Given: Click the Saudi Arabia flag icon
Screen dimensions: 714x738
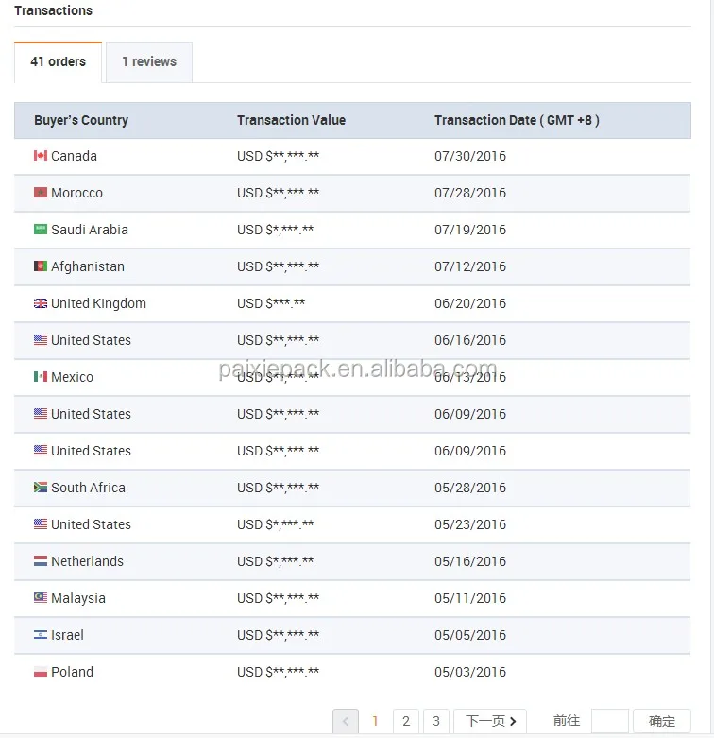Looking at the screenshot, I should 41,230.
